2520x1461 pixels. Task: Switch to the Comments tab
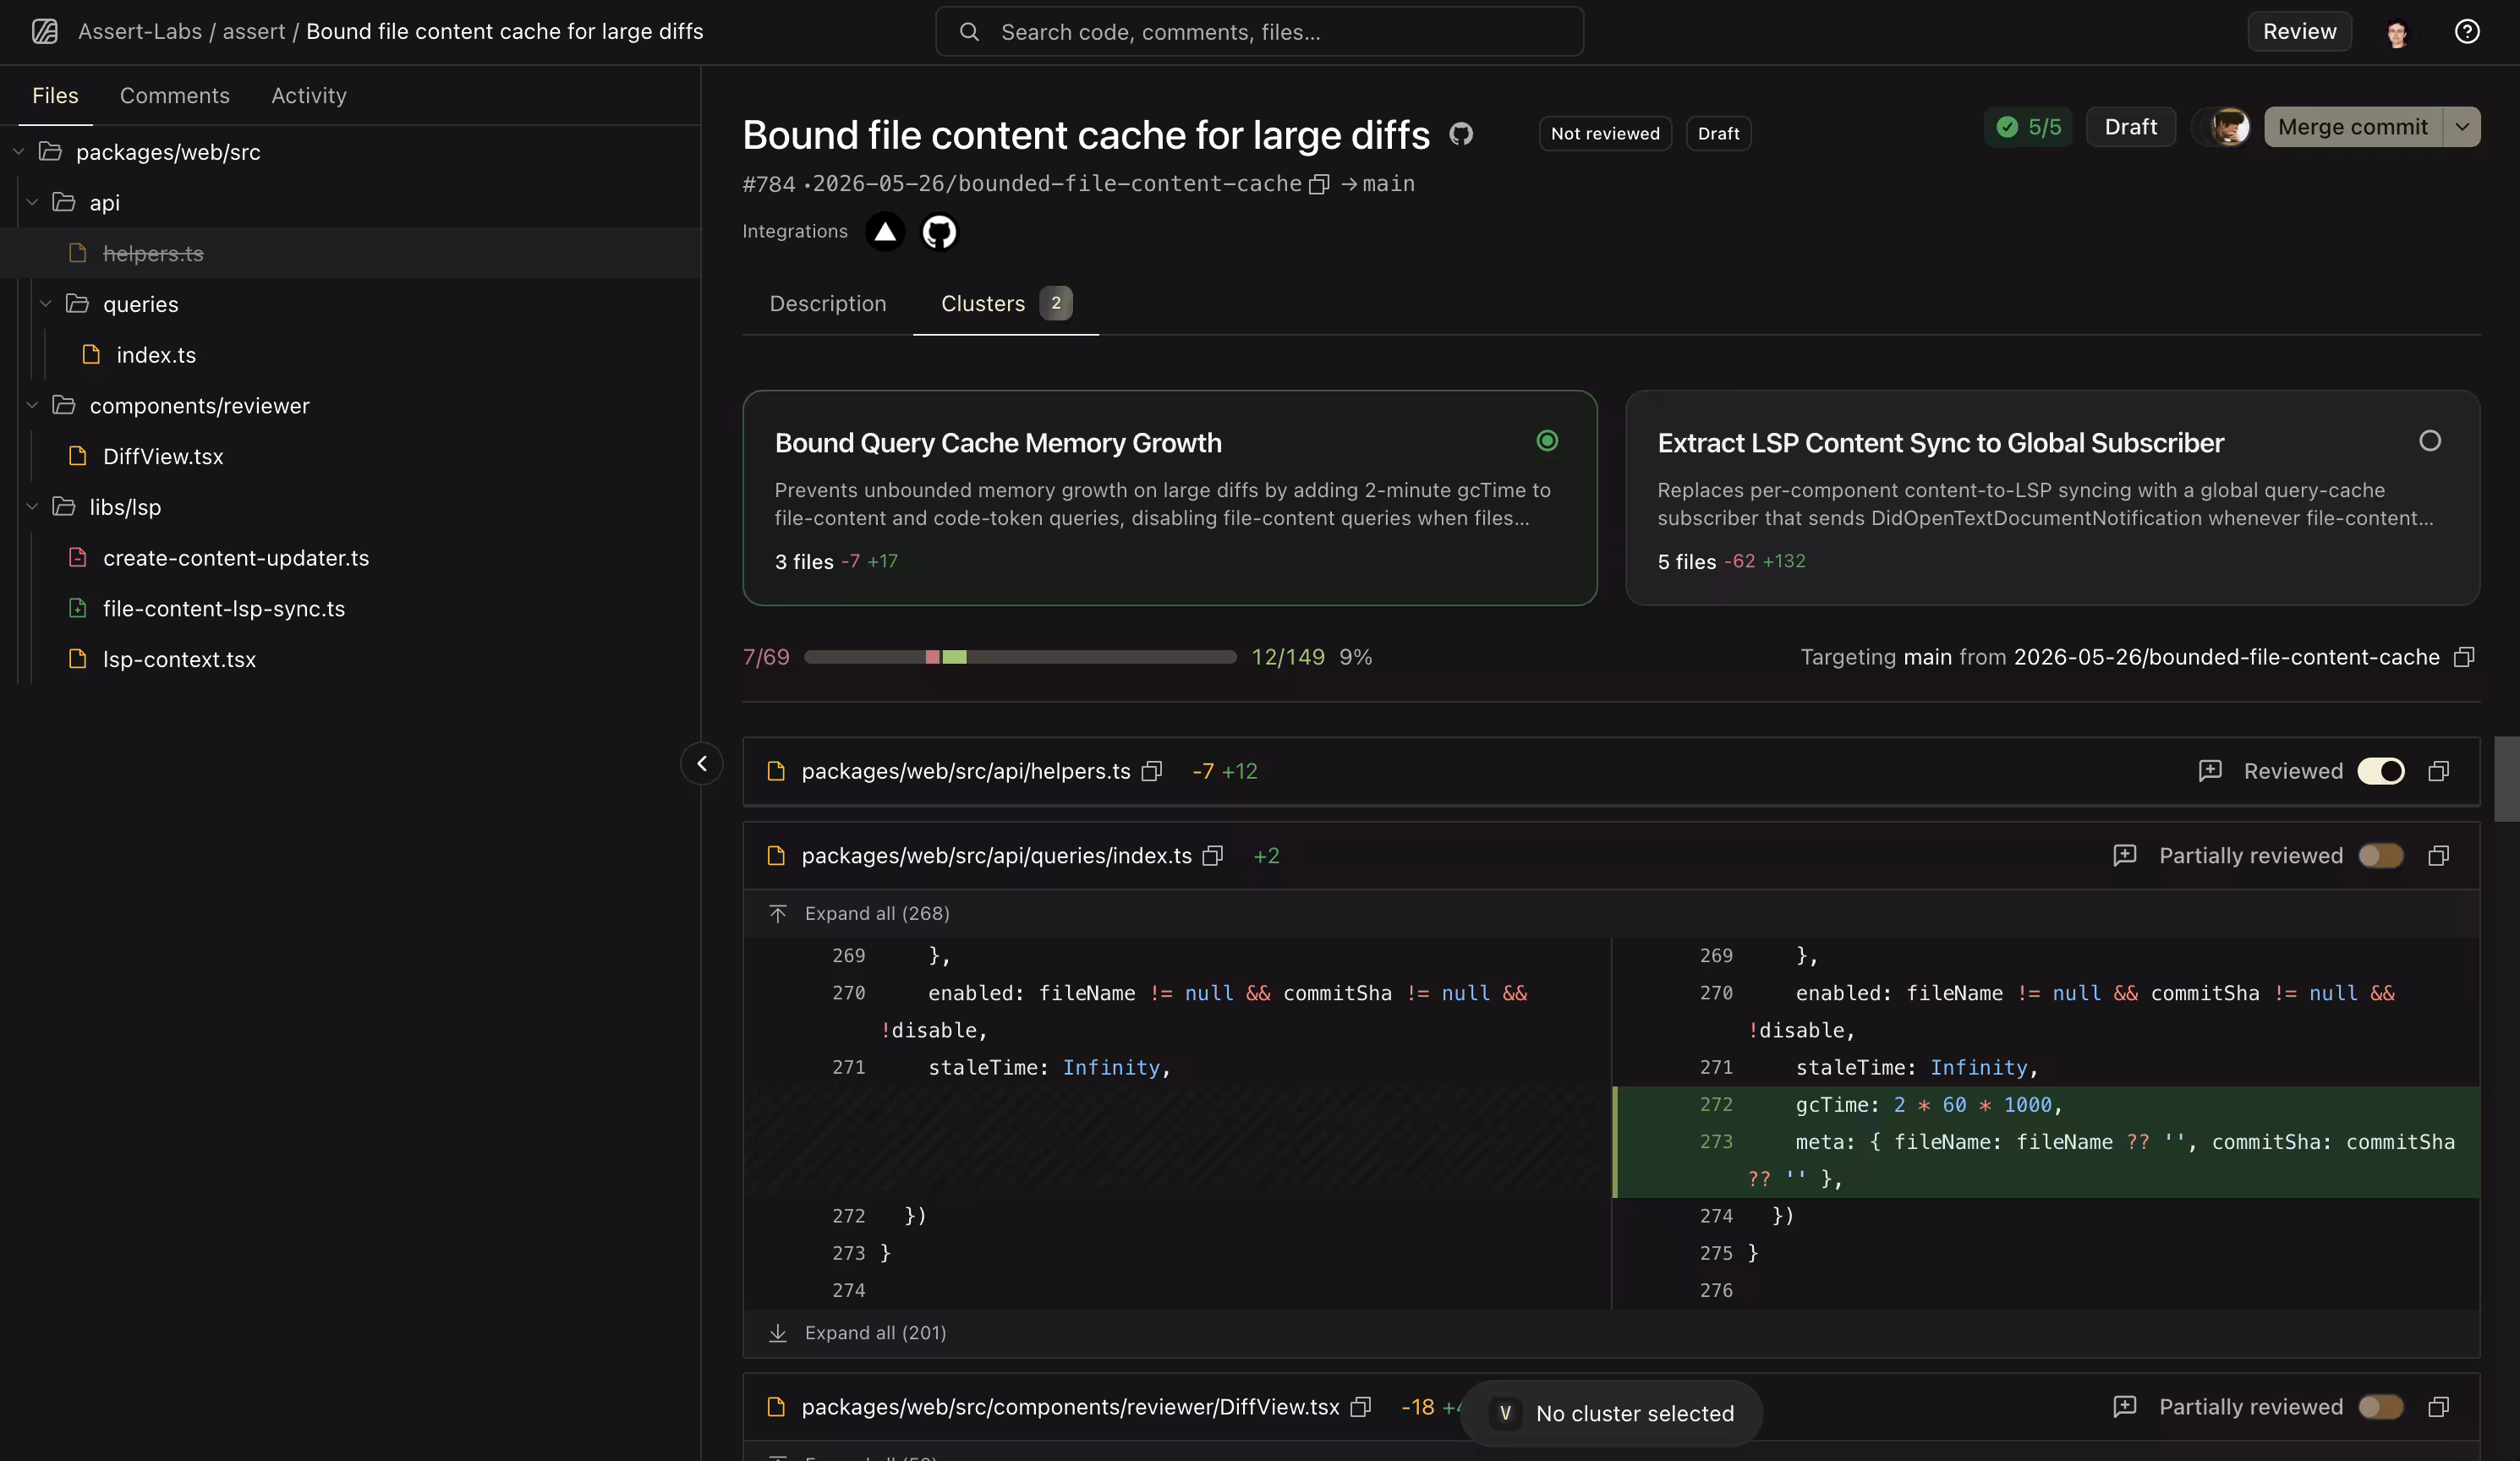[175, 96]
